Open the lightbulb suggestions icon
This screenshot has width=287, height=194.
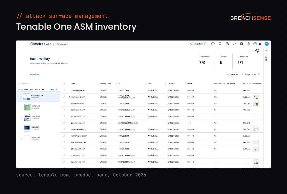coord(220,44)
